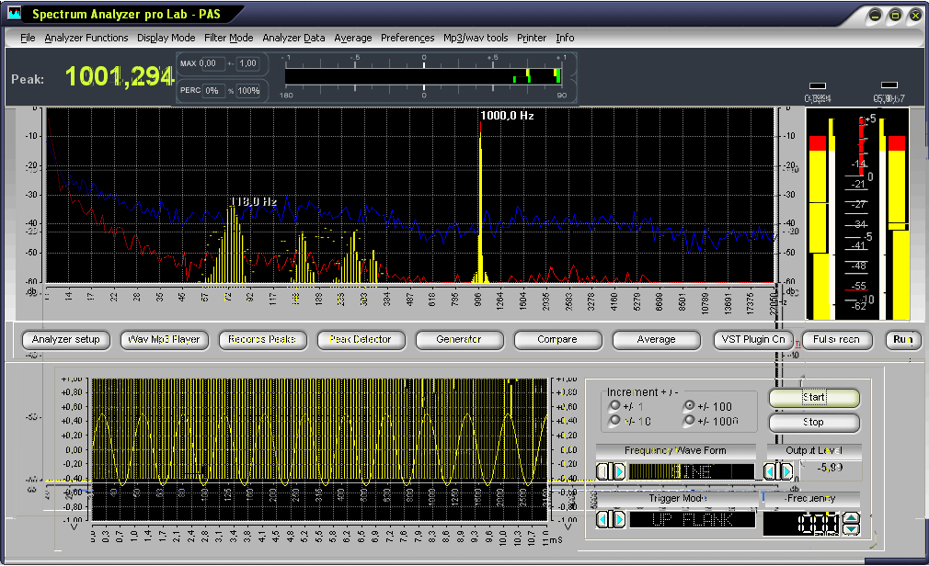Click the UP FLANK trigger display

pos(692,520)
